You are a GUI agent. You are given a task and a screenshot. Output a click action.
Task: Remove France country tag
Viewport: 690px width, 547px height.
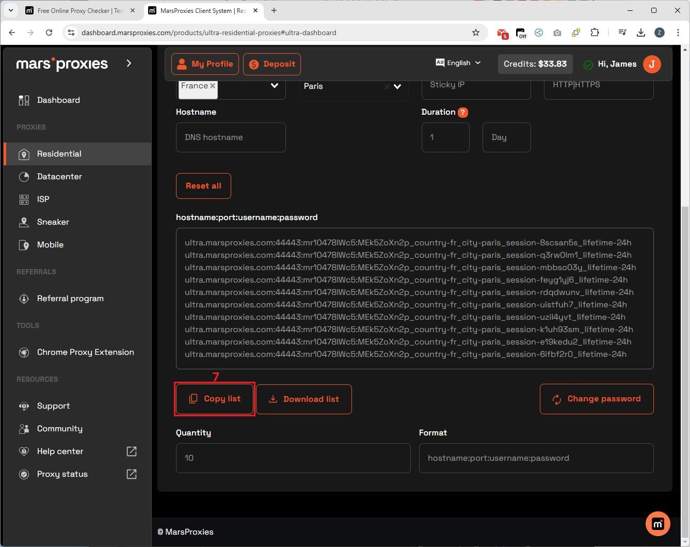(213, 86)
